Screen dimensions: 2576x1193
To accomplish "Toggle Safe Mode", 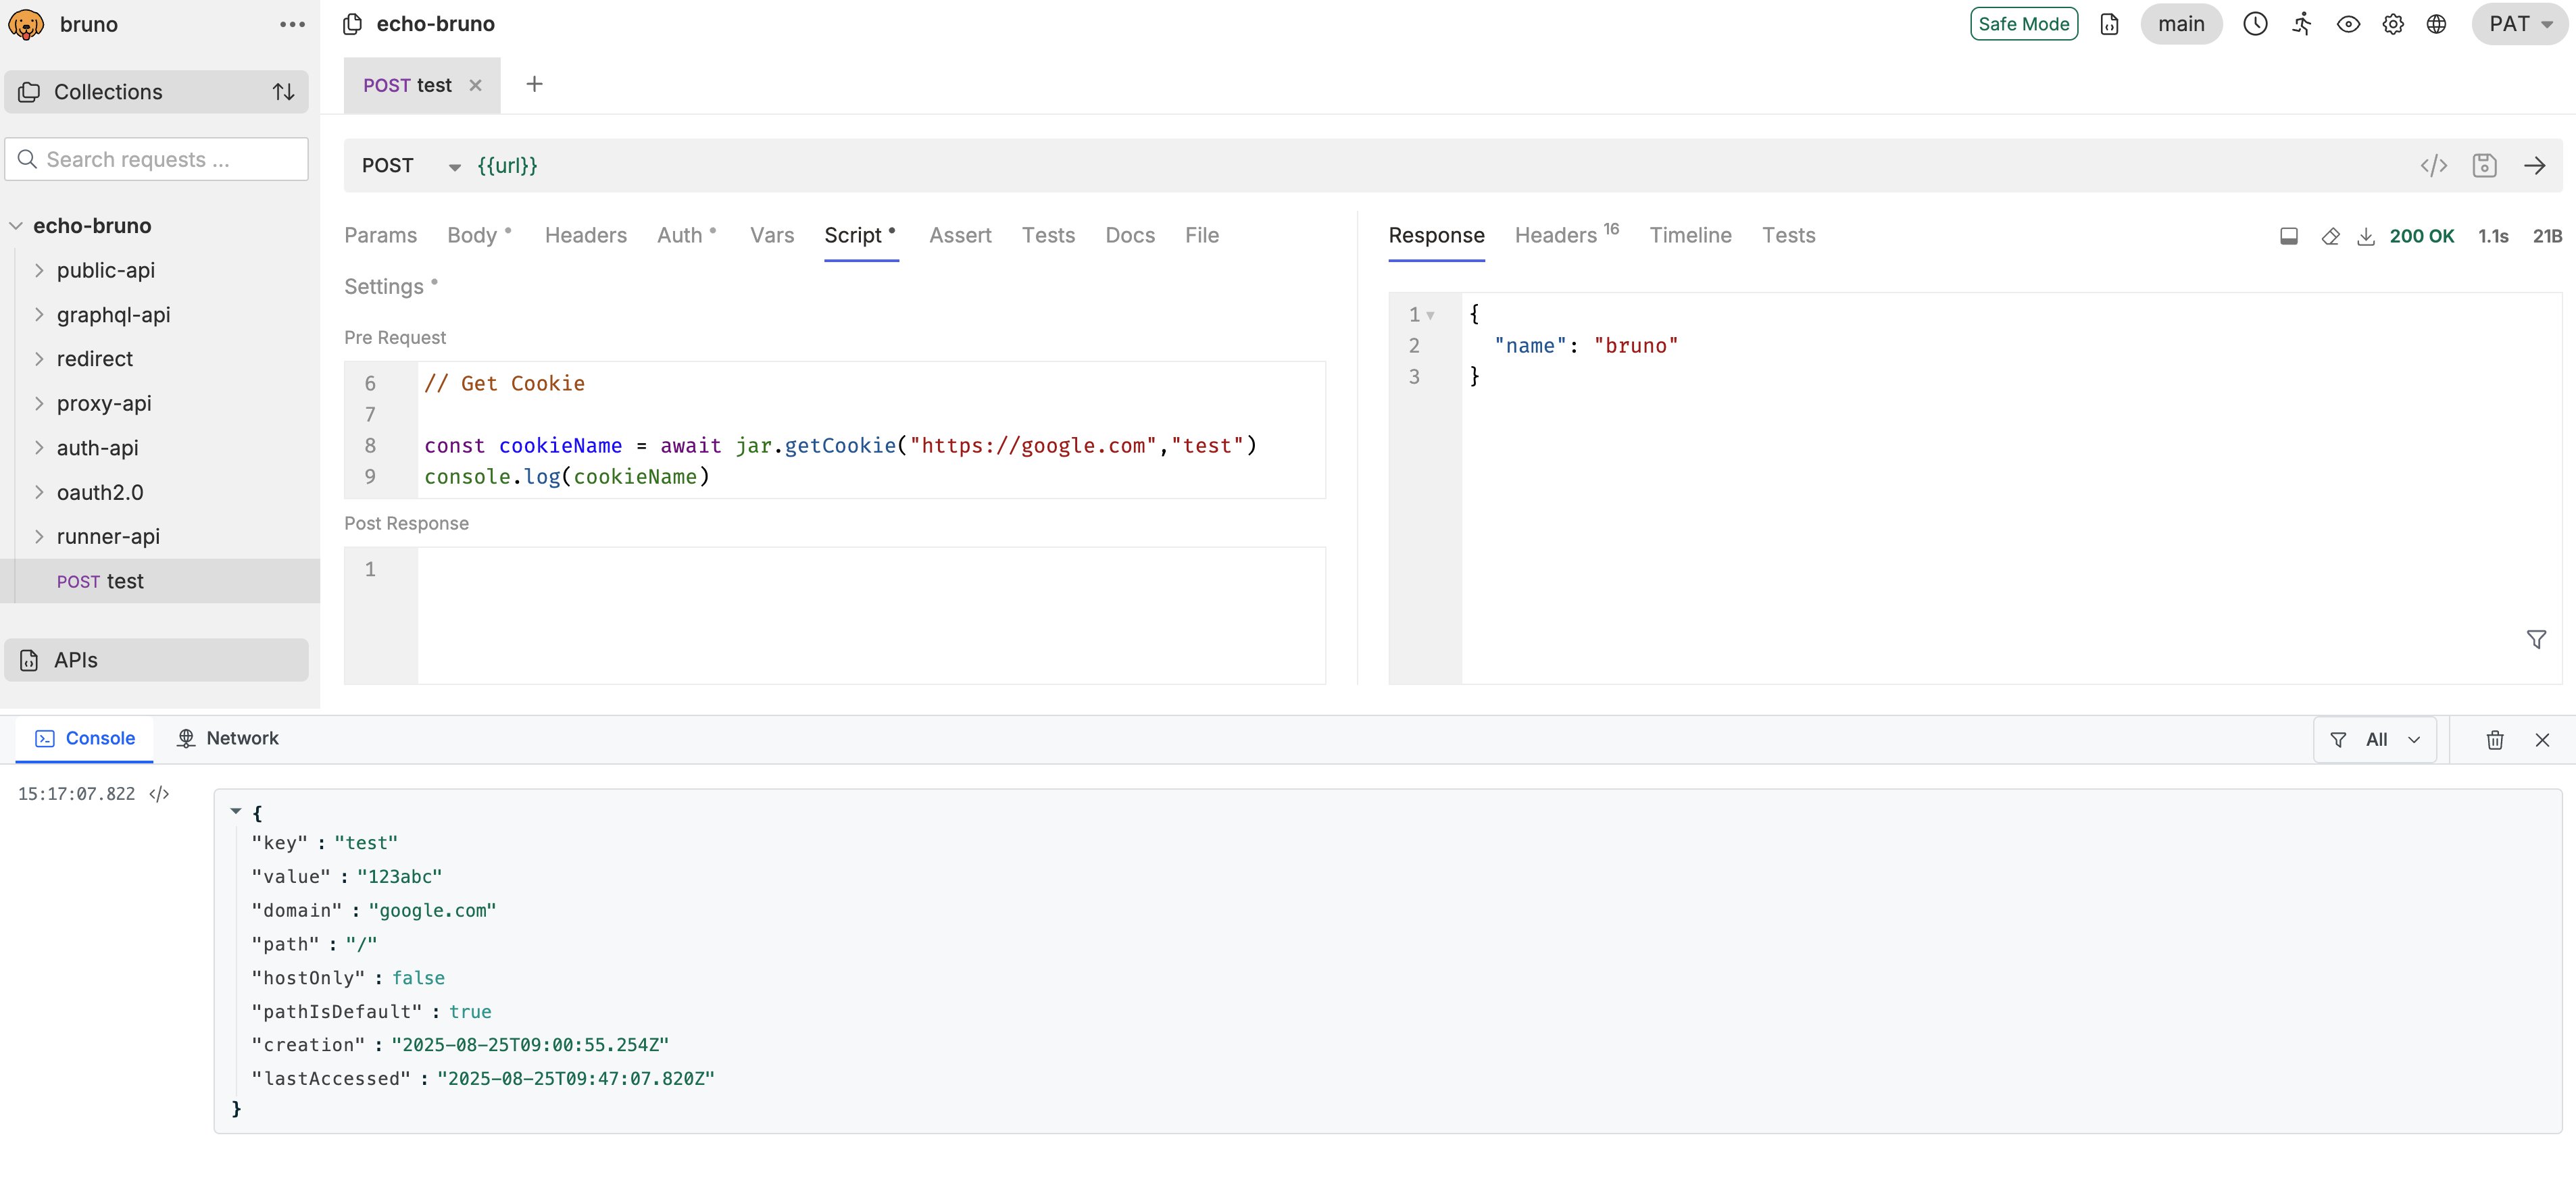I will tap(2023, 23).
